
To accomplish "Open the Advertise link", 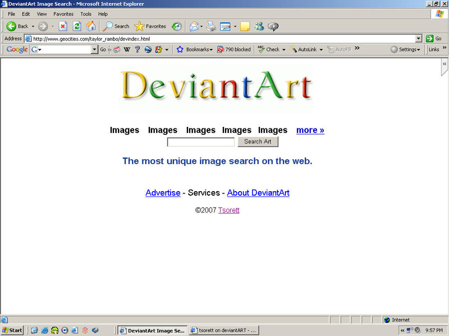I will [x=163, y=193].
